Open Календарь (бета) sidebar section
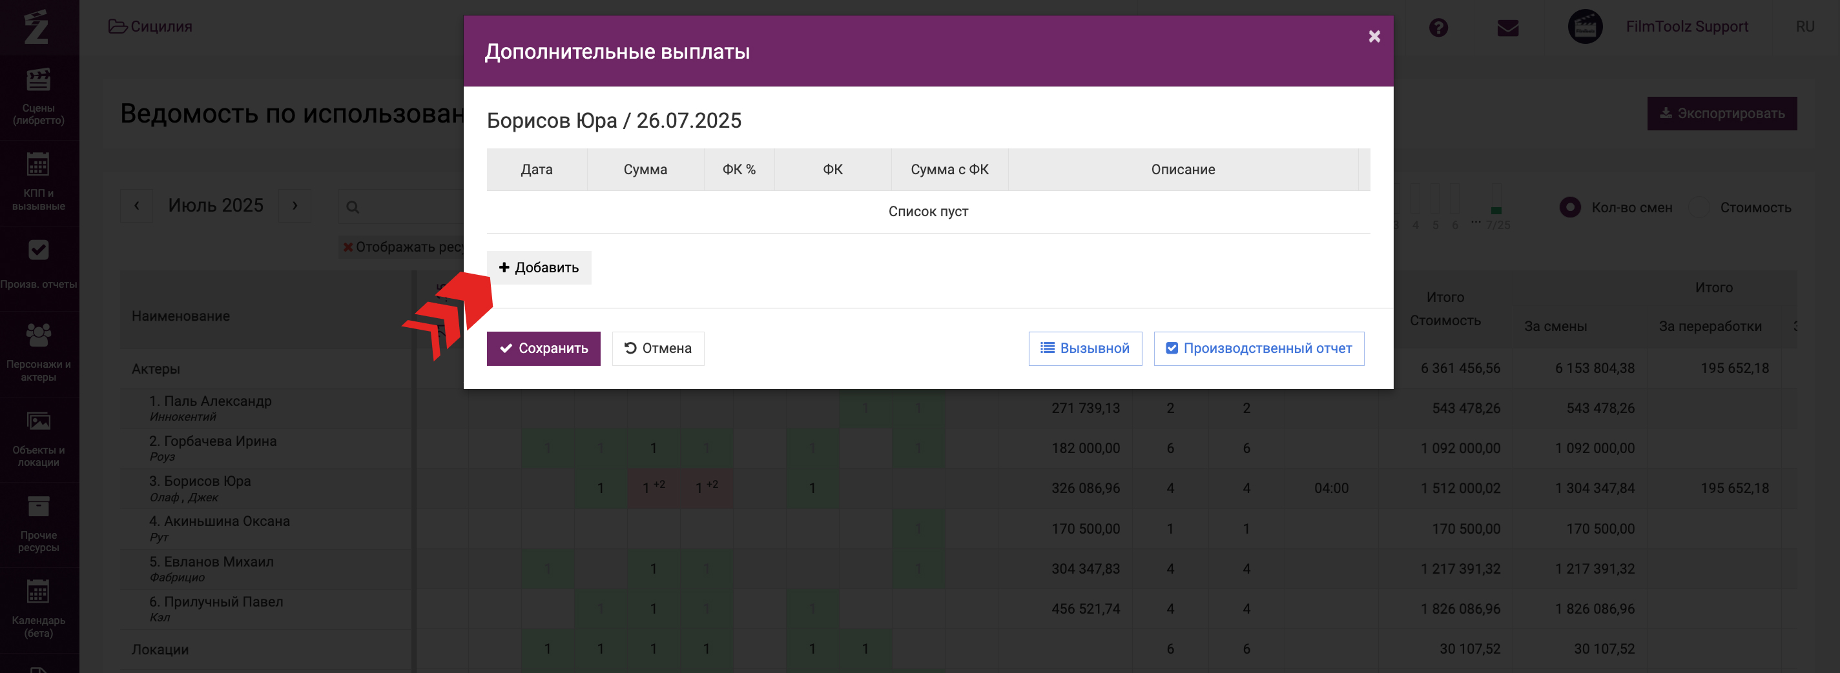Image resolution: width=1840 pixels, height=673 pixels. click(x=39, y=610)
